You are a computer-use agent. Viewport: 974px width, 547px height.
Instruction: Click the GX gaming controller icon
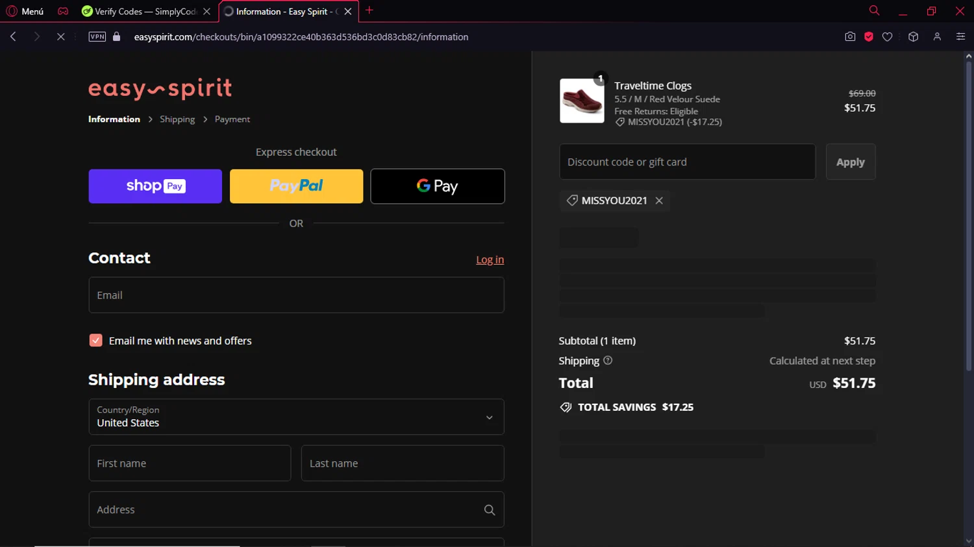[x=63, y=11]
